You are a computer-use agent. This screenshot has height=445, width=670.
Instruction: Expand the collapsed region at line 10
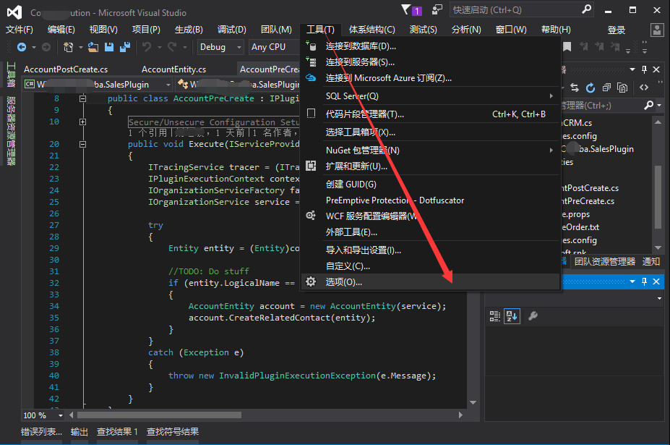coord(83,122)
